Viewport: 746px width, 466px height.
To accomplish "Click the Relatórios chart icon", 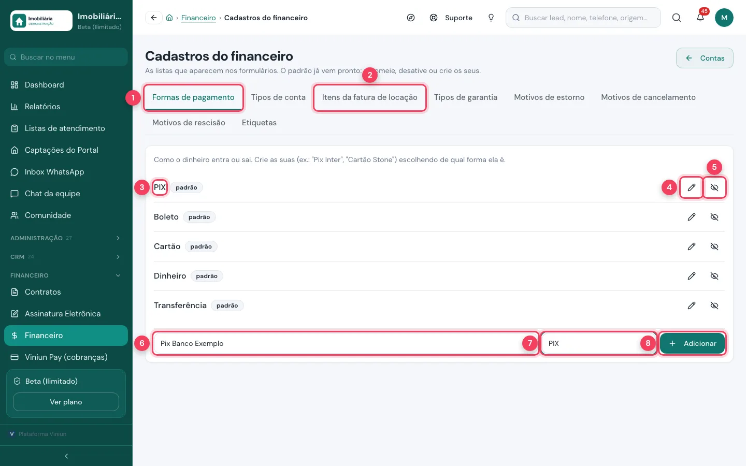I will pyautogui.click(x=15, y=107).
